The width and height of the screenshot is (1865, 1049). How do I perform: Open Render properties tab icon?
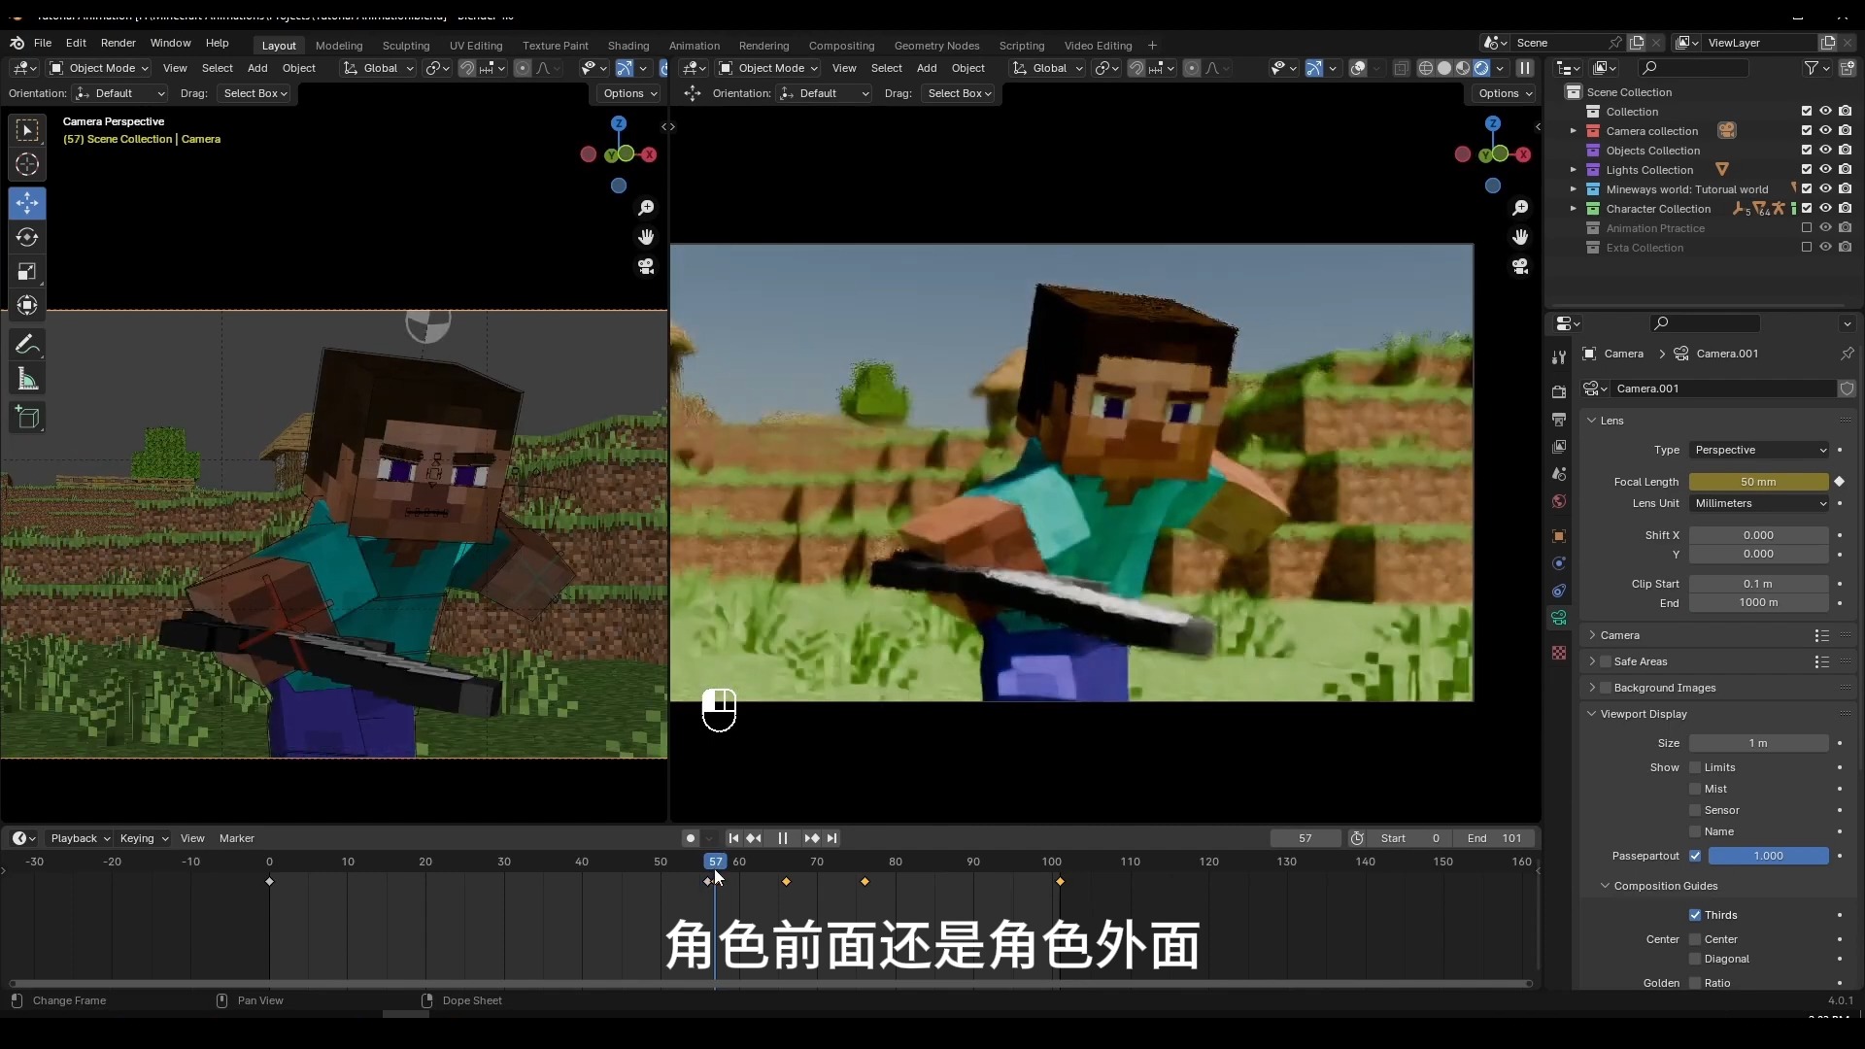point(1559,391)
